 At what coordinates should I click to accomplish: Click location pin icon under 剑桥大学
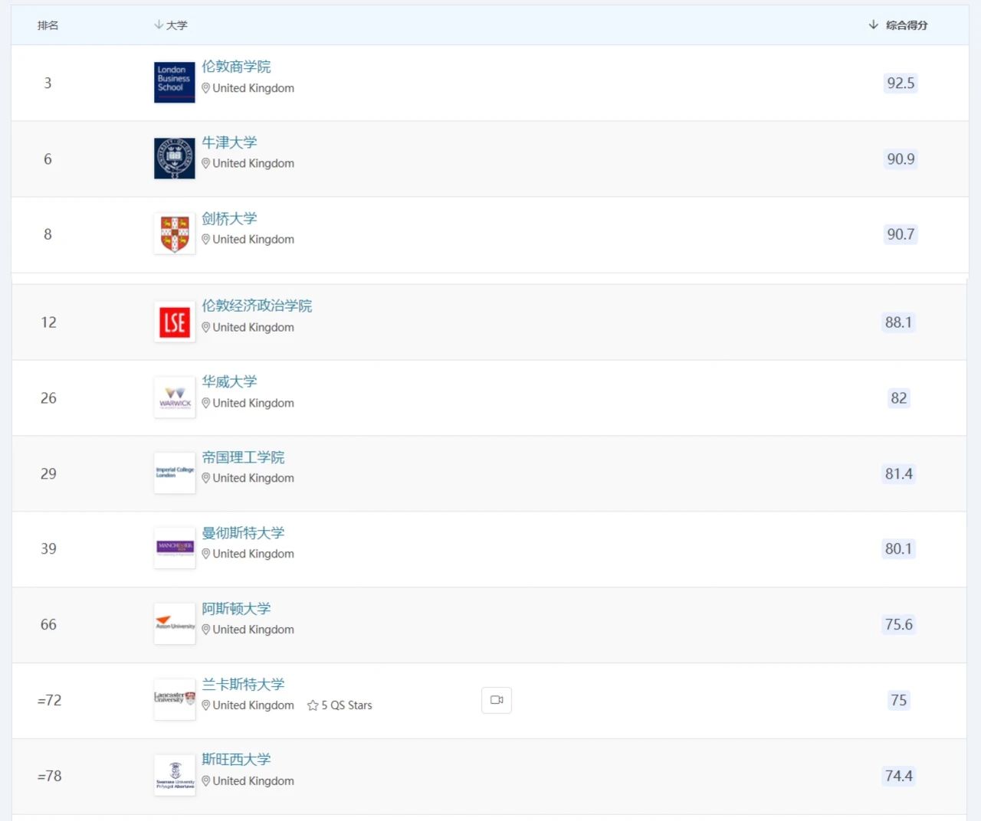(x=206, y=239)
